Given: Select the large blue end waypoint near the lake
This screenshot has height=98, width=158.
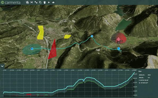Looking at the screenshot, I should pos(119,48).
